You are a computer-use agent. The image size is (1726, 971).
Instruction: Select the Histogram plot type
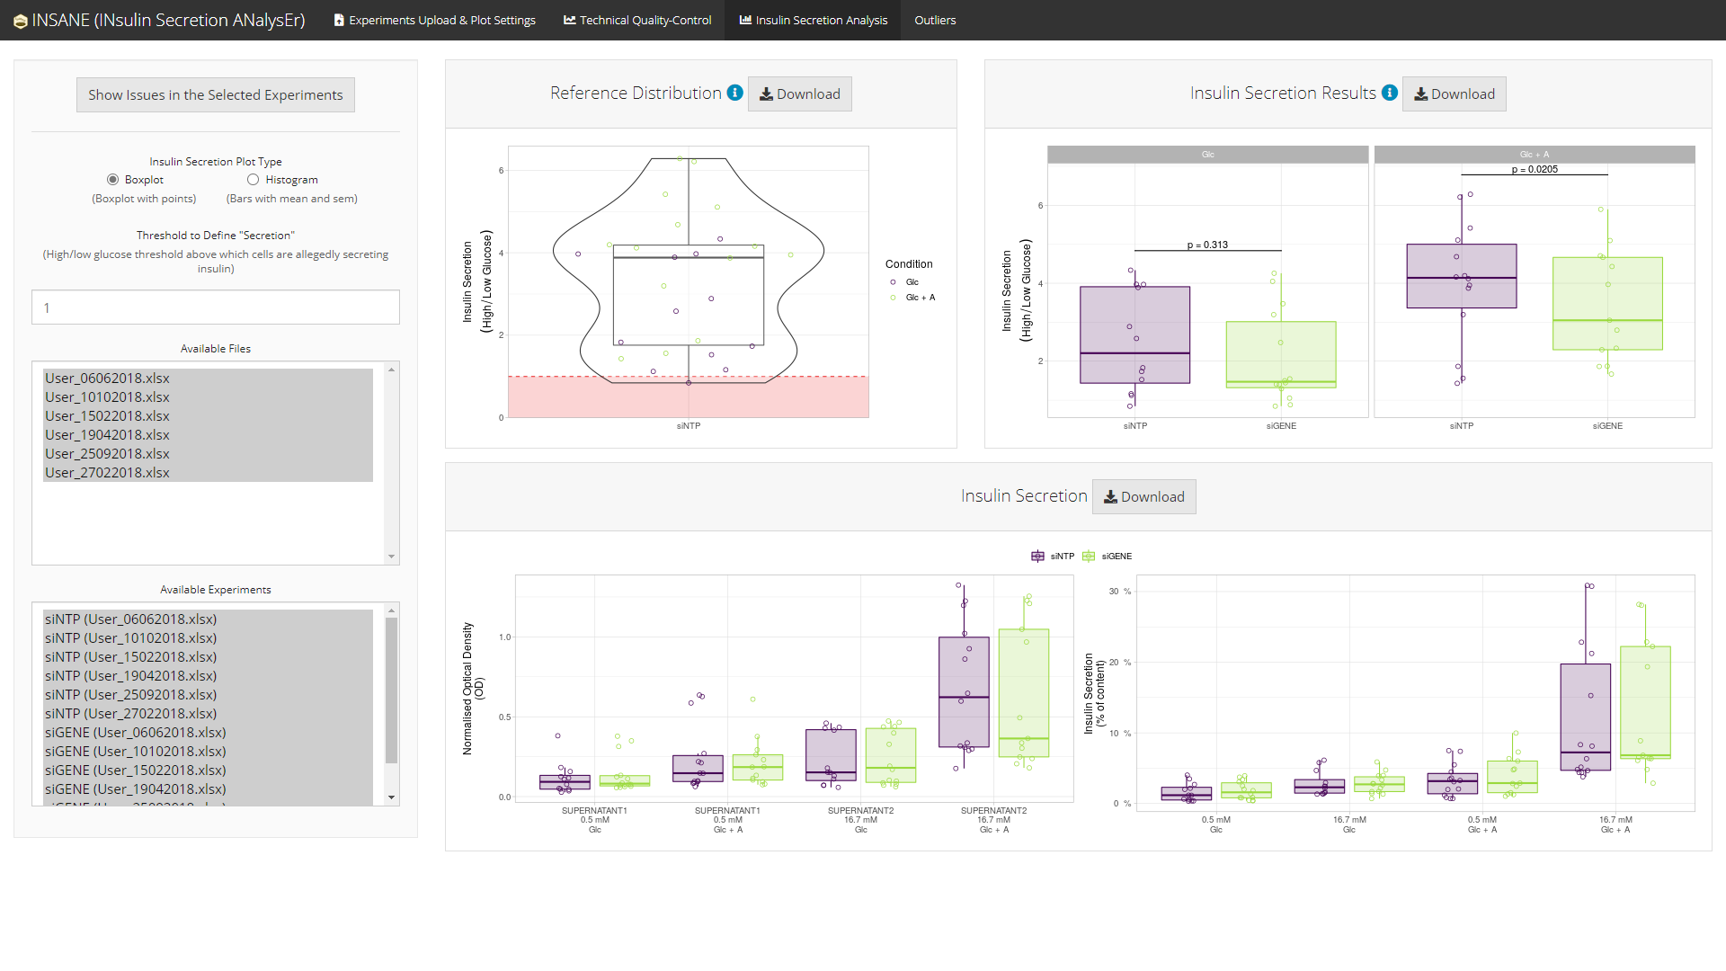click(x=254, y=180)
